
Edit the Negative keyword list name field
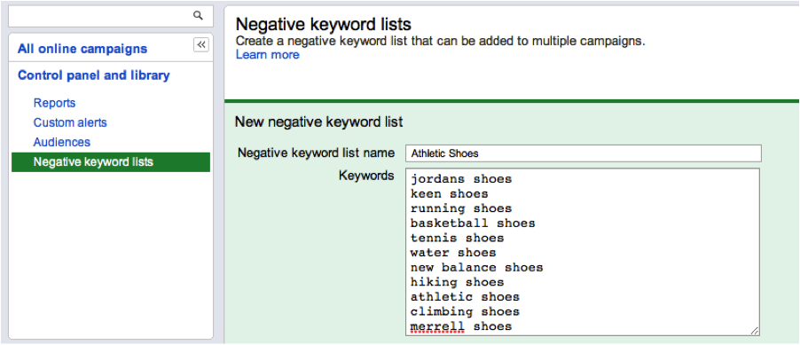(584, 153)
